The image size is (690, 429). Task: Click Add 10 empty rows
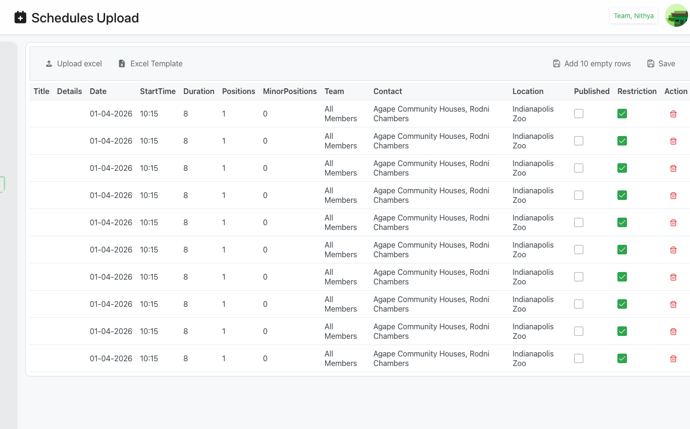coord(592,63)
